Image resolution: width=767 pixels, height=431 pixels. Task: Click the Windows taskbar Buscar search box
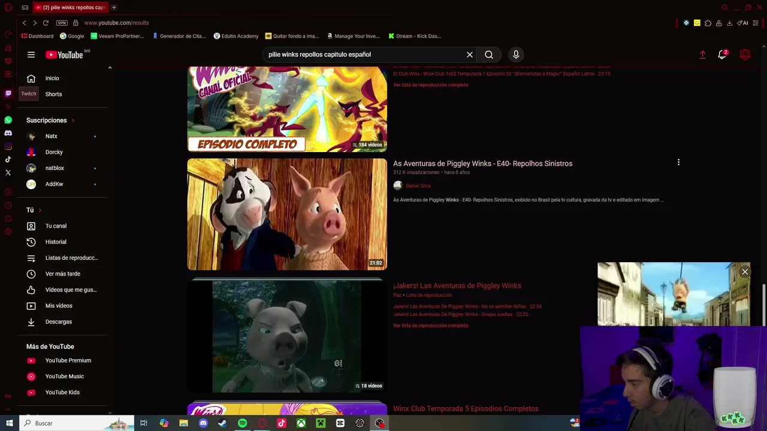coord(77,423)
